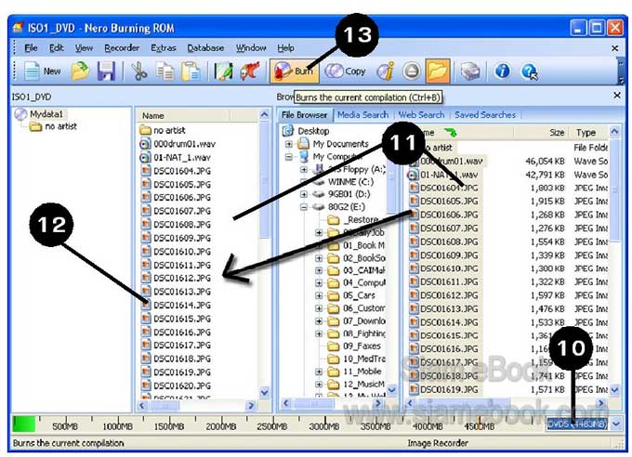The width and height of the screenshot is (632, 457).
Task: Open the Extras menu
Action: pyautogui.click(x=164, y=48)
